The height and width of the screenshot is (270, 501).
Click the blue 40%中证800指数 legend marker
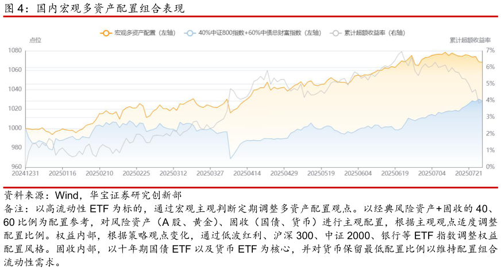tap(190, 33)
